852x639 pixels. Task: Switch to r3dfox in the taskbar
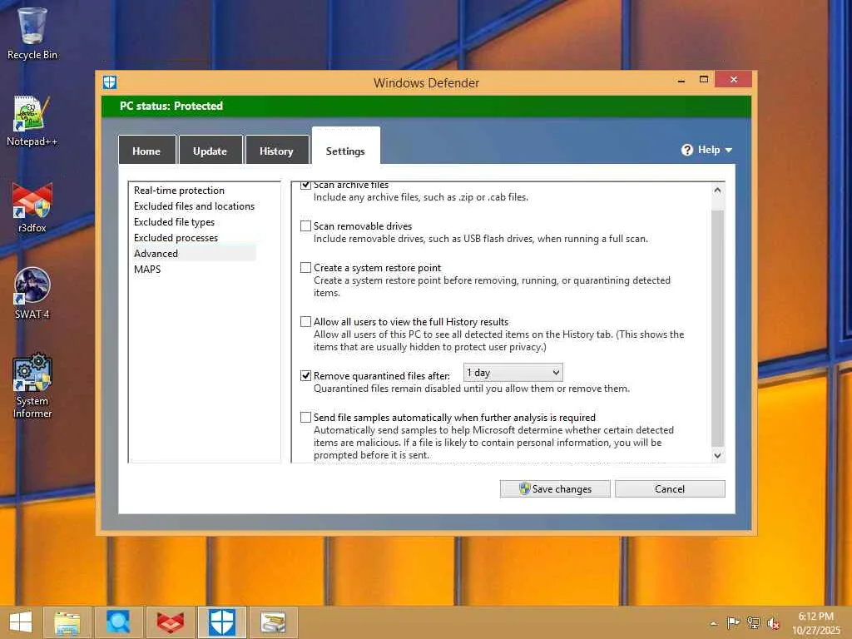click(x=170, y=622)
